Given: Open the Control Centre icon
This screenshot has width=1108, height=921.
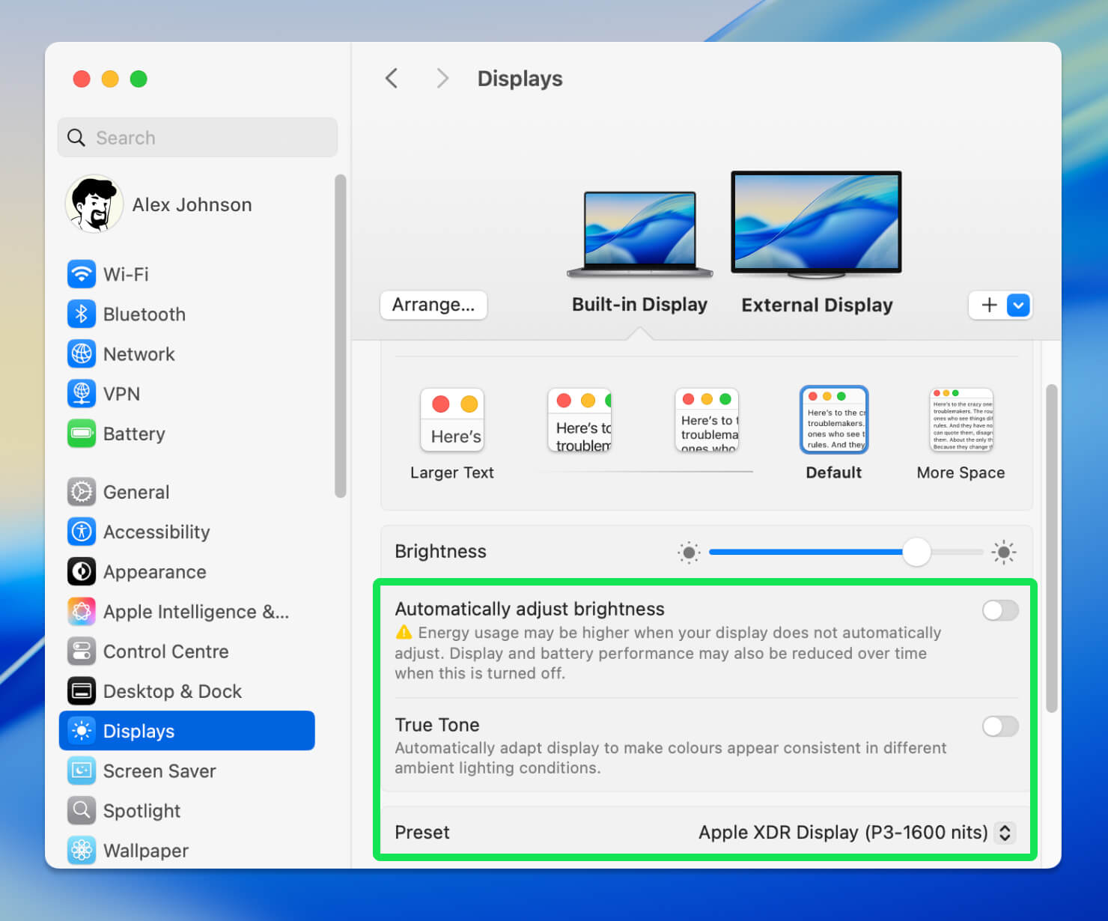Looking at the screenshot, I should point(82,651).
